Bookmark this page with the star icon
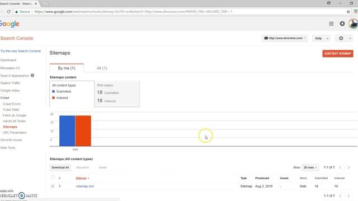Viewport: 358px width, 201px height. [x=348, y=12]
